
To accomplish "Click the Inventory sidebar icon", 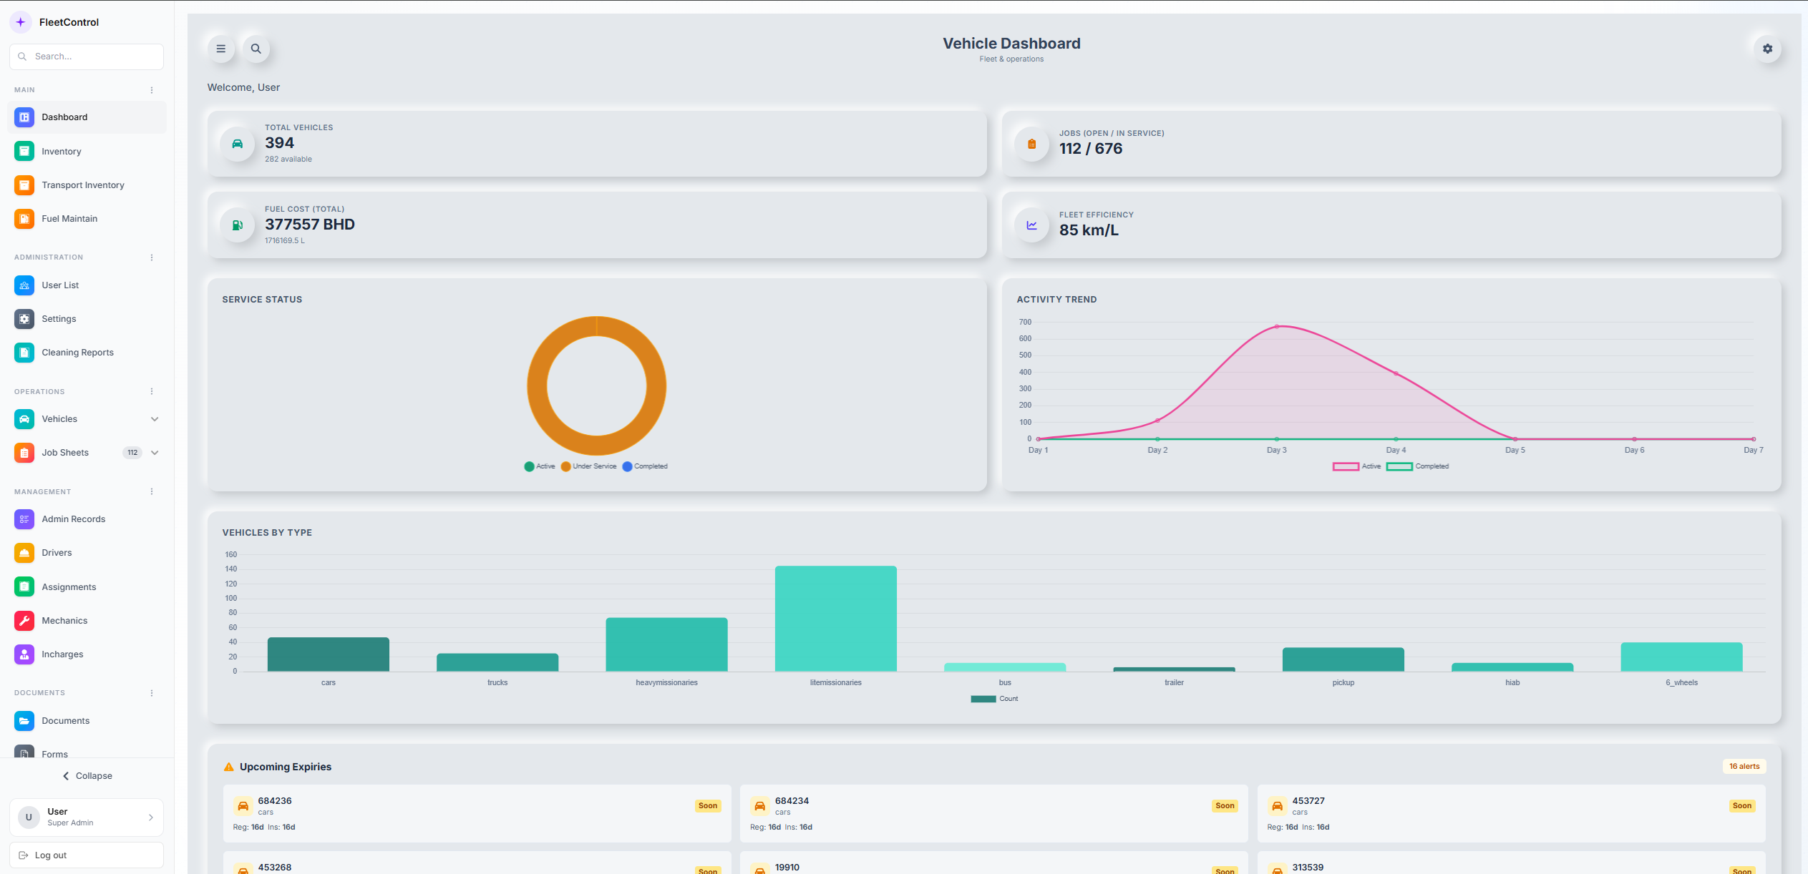I will pyautogui.click(x=24, y=152).
